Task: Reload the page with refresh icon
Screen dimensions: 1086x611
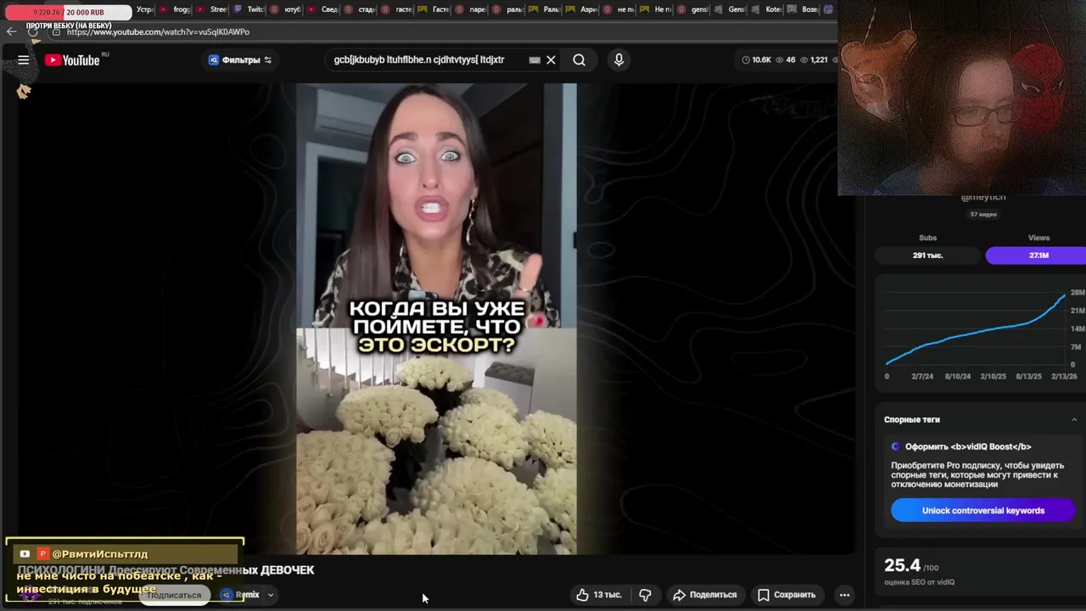Action: pyautogui.click(x=32, y=31)
